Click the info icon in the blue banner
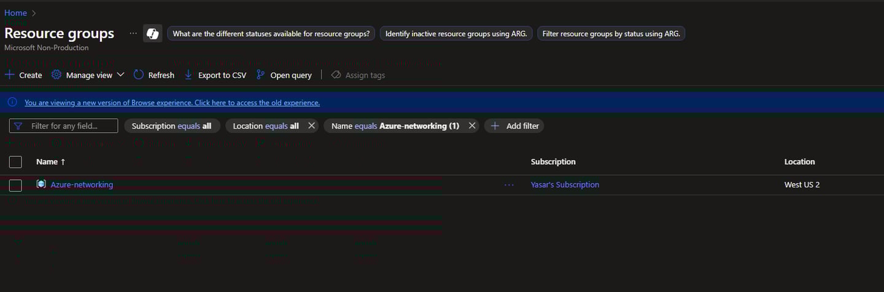The image size is (884, 292). click(x=12, y=102)
